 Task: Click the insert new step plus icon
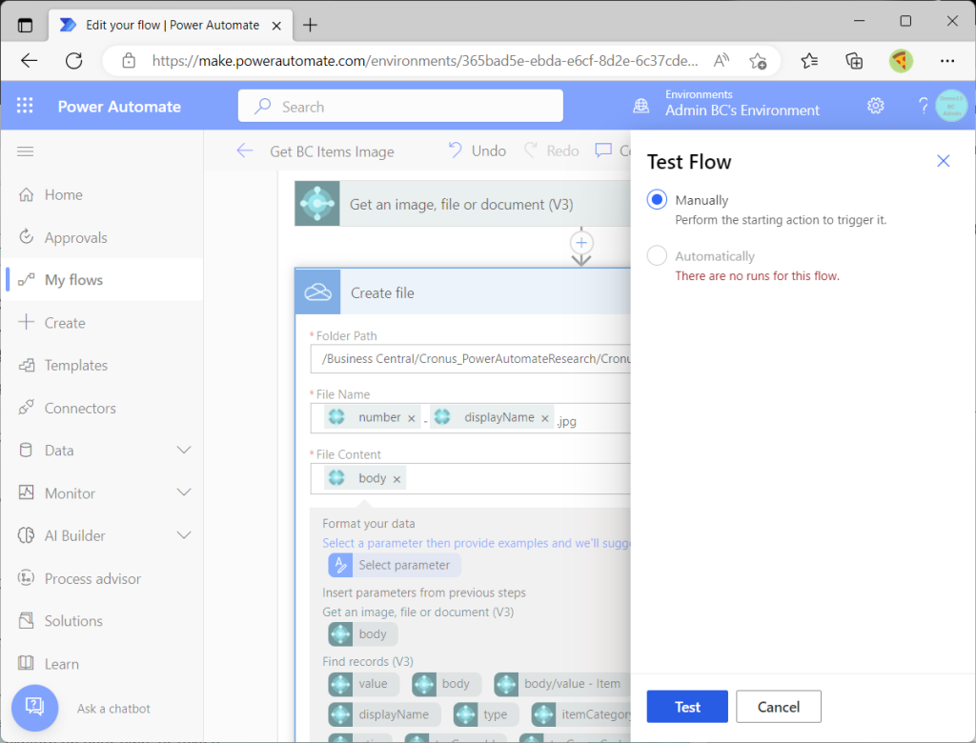click(581, 243)
